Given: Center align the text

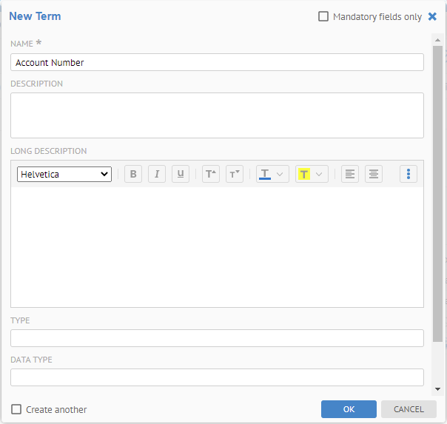Looking at the screenshot, I should click(374, 175).
